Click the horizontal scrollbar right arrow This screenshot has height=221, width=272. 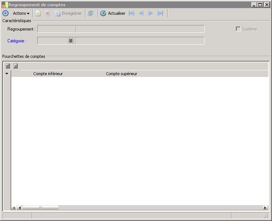point(265,208)
